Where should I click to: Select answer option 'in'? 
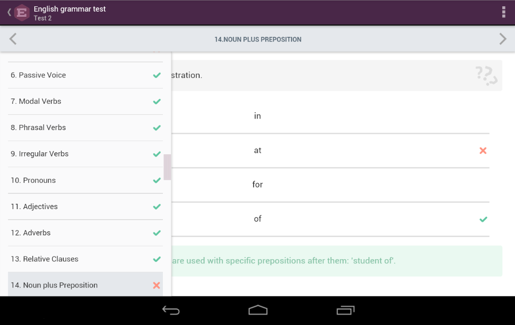(x=257, y=116)
